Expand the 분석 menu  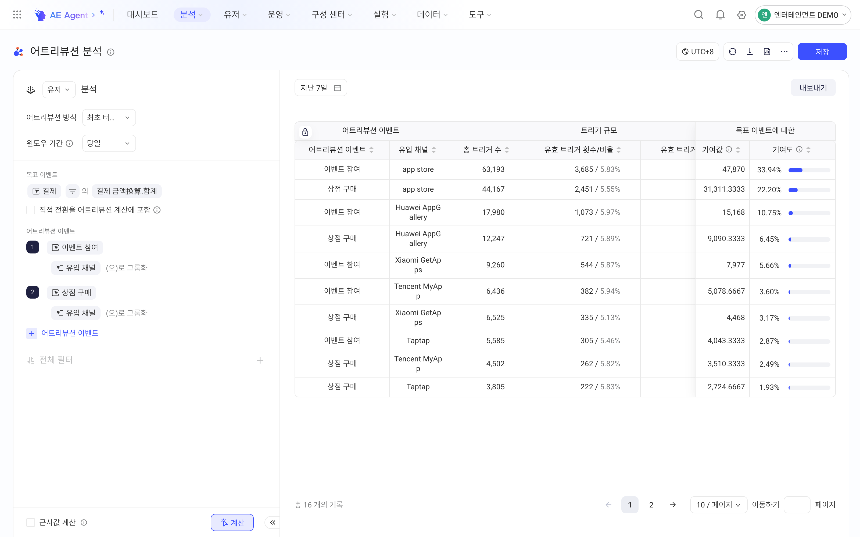click(192, 14)
